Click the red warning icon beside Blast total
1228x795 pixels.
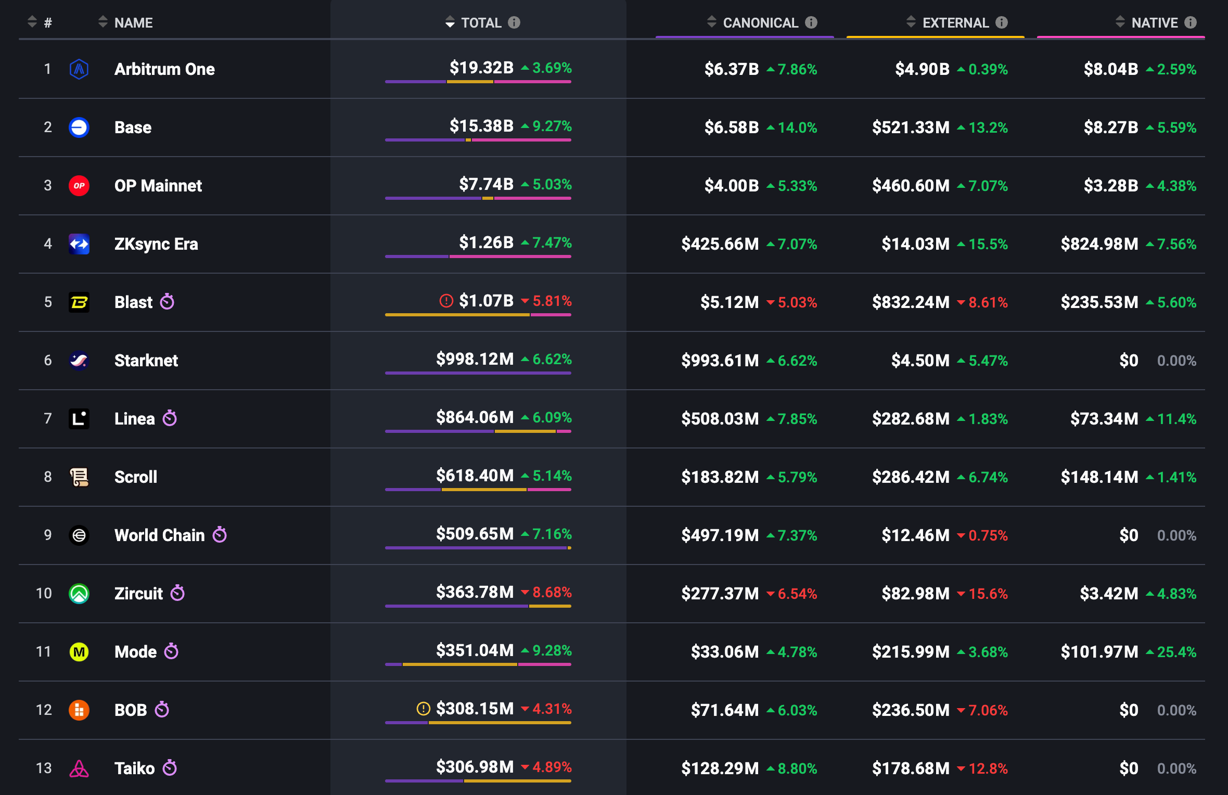[x=446, y=301]
